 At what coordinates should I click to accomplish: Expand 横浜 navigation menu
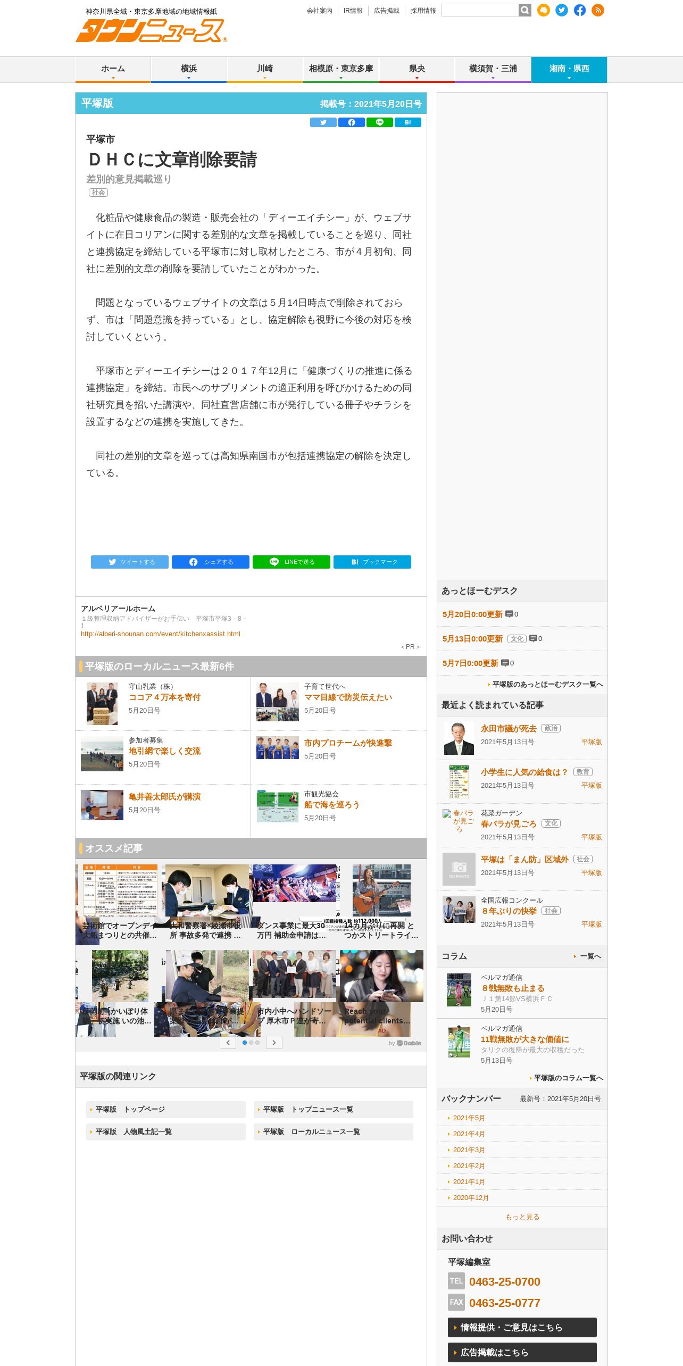pyautogui.click(x=189, y=69)
